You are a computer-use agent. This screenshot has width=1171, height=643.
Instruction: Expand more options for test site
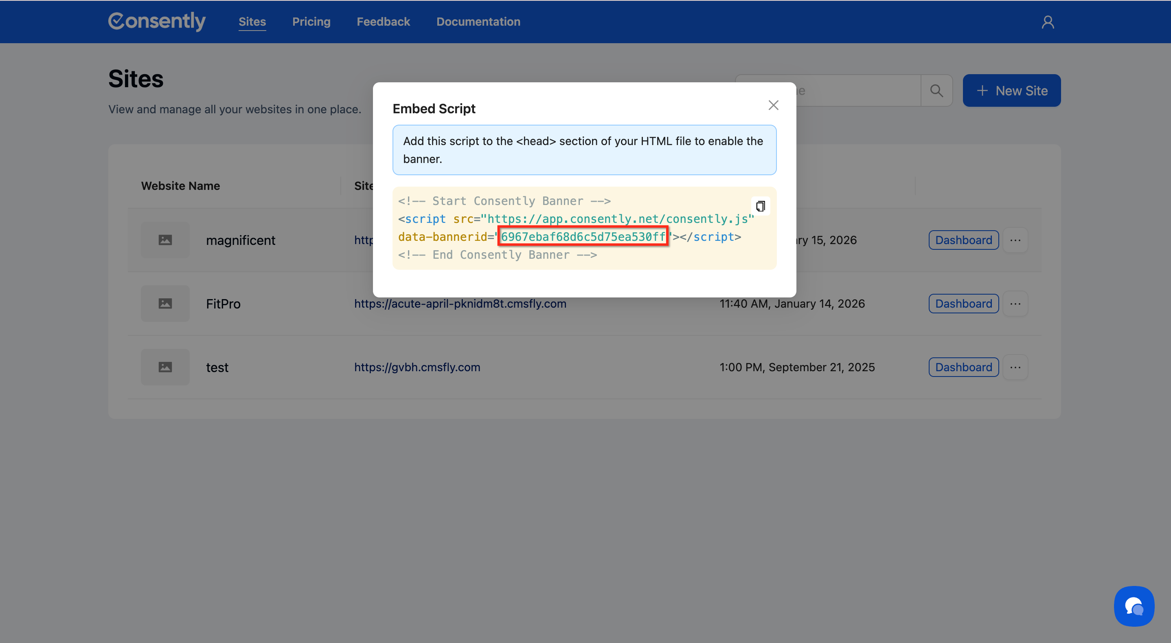coord(1015,367)
